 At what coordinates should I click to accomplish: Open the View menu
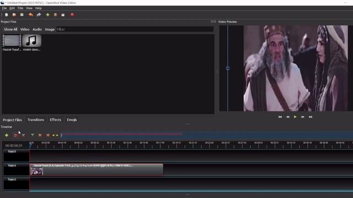(29, 8)
